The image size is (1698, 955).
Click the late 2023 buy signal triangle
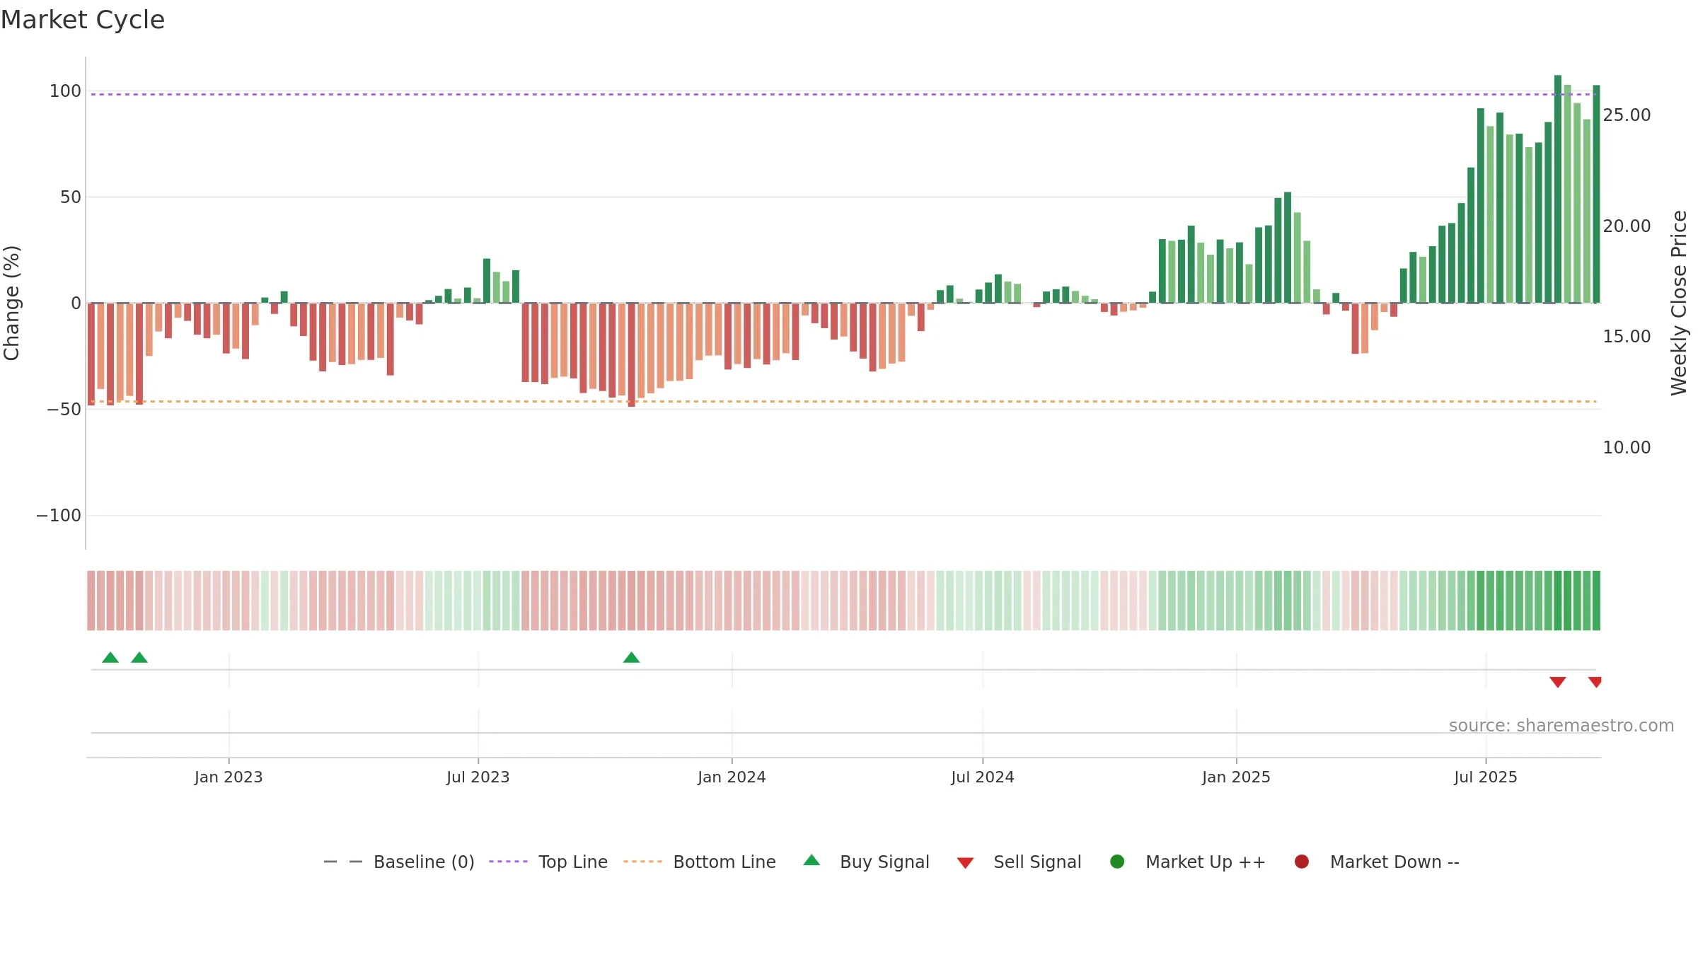[x=631, y=657]
